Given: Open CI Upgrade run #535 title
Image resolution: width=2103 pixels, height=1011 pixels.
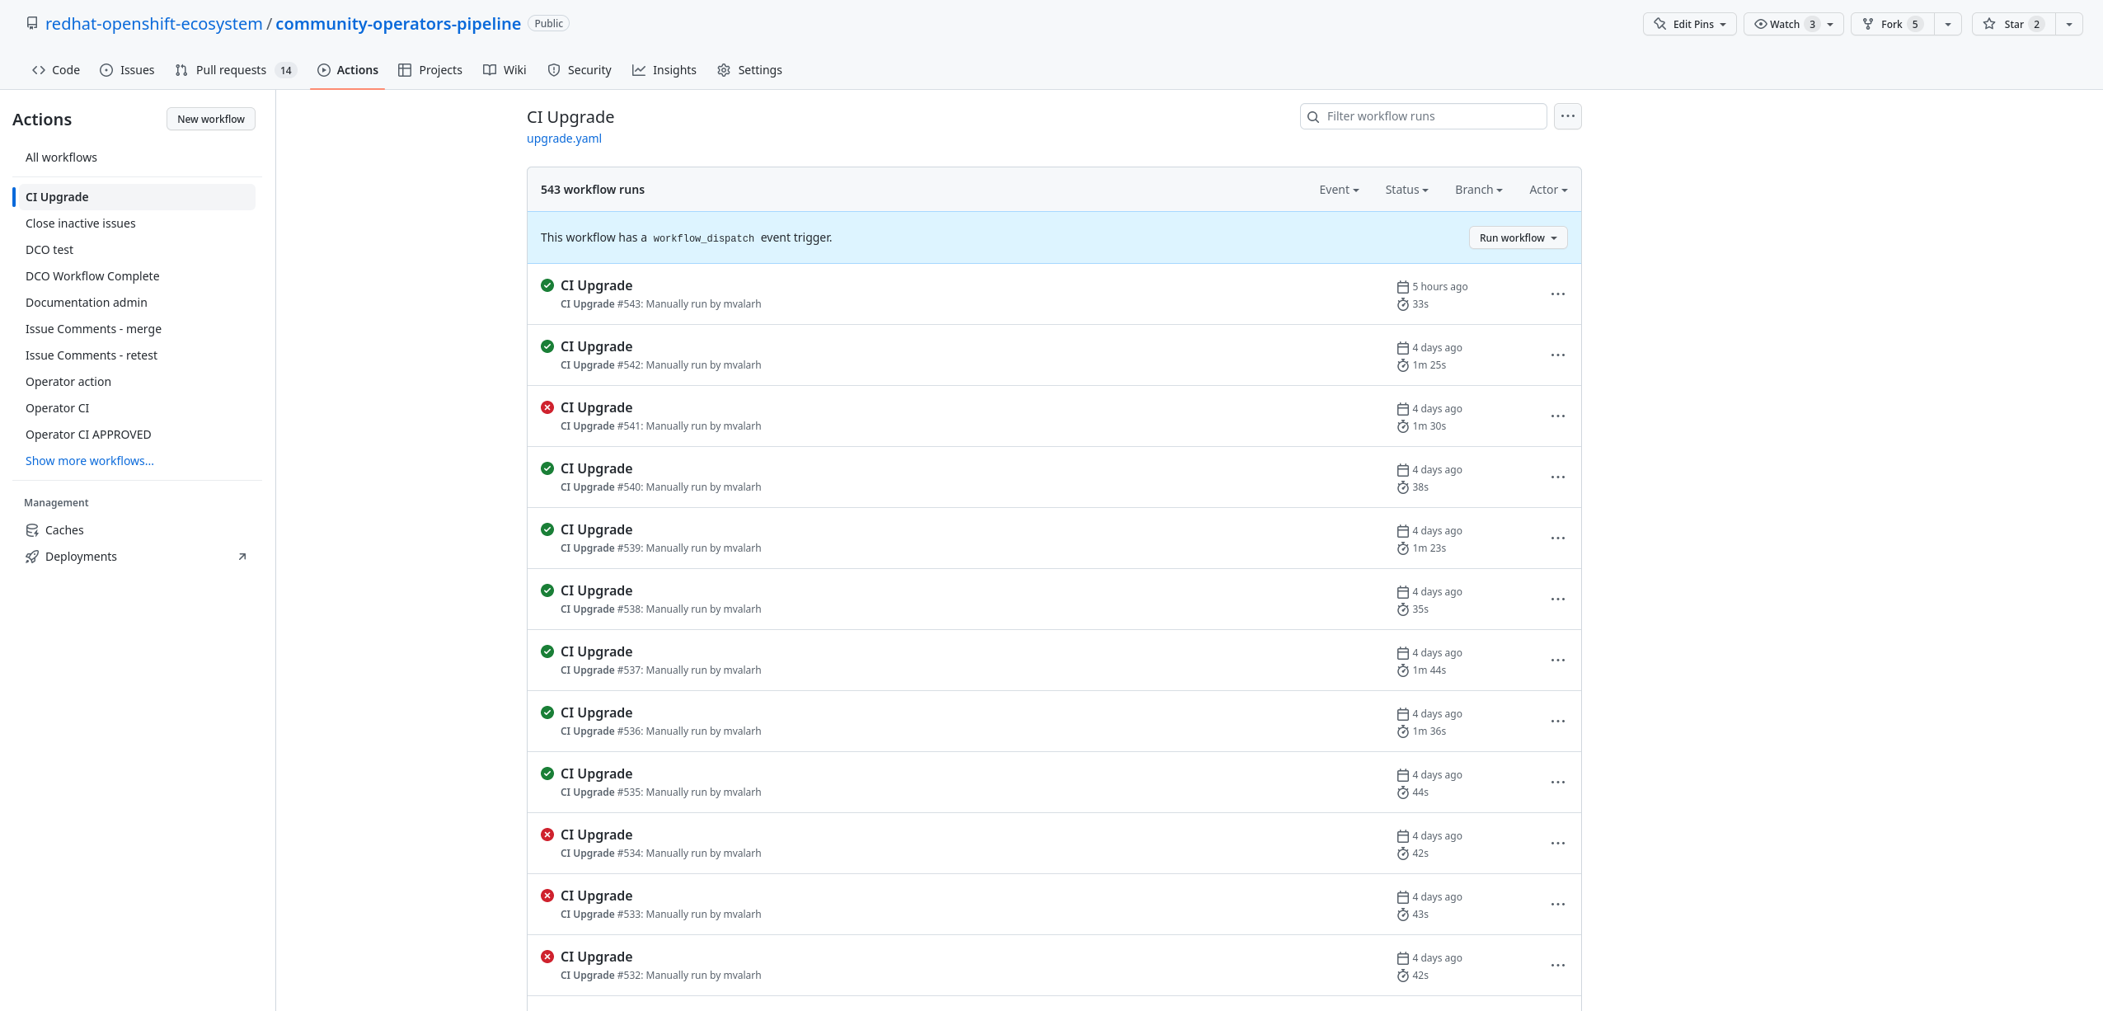Looking at the screenshot, I should pos(596,774).
